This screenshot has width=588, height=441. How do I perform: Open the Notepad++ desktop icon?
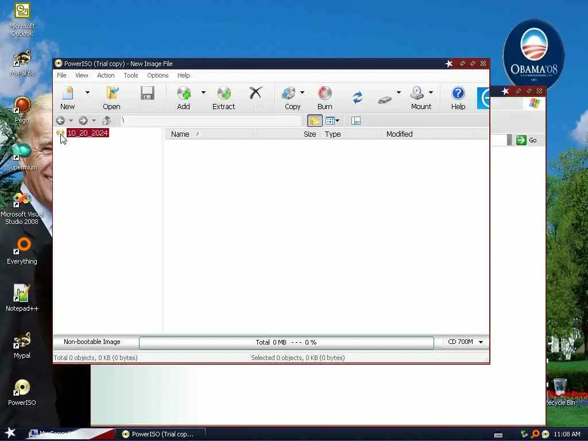click(x=22, y=298)
